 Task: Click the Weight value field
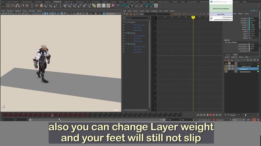pyautogui.click(x=239, y=115)
